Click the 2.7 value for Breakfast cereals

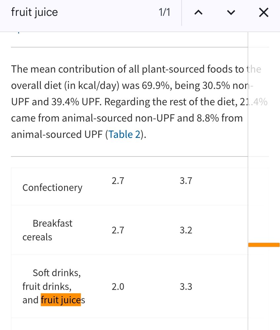click(118, 230)
